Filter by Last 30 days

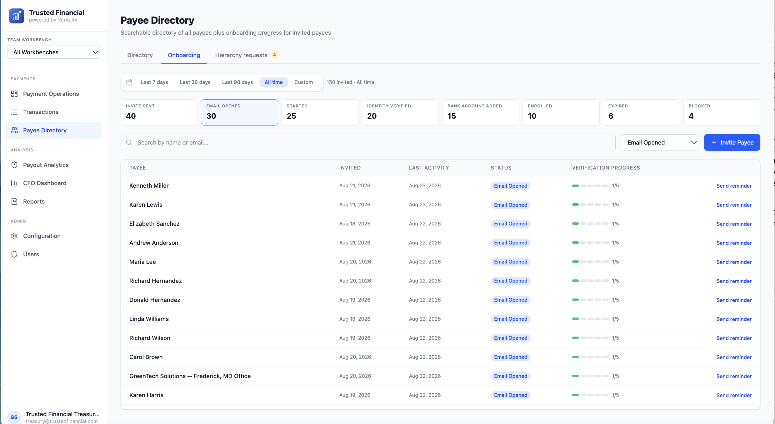[x=195, y=82]
